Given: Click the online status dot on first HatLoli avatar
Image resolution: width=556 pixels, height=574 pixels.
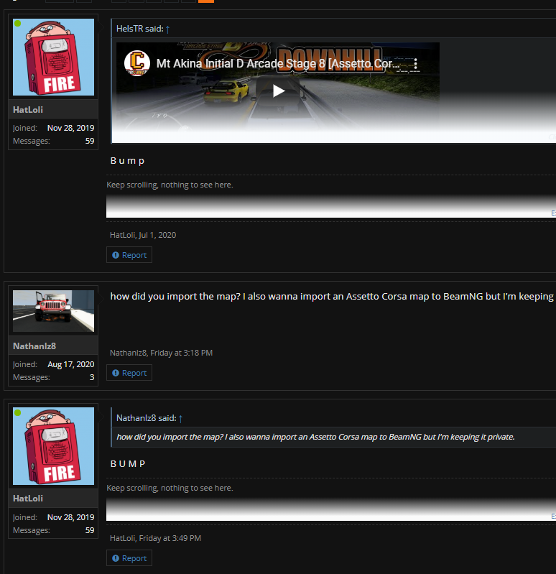Looking at the screenshot, I should pos(17,24).
